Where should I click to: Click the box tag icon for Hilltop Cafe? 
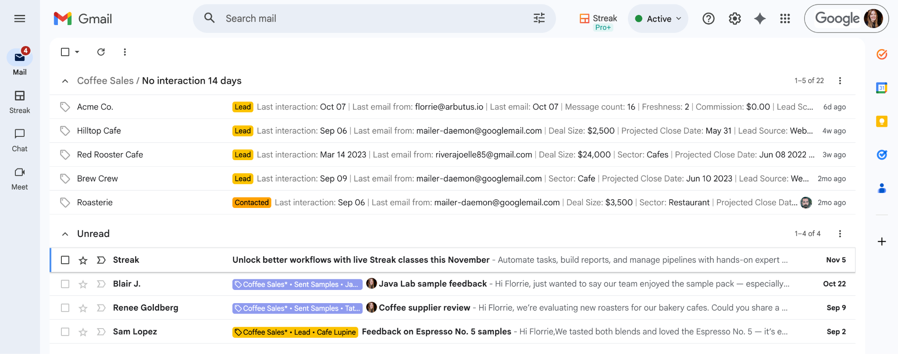click(65, 131)
